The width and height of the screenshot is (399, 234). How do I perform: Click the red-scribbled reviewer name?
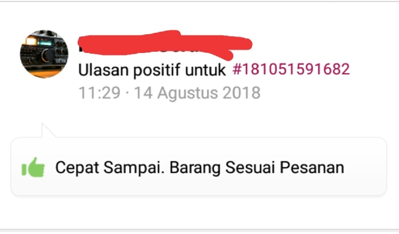tap(165, 45)
